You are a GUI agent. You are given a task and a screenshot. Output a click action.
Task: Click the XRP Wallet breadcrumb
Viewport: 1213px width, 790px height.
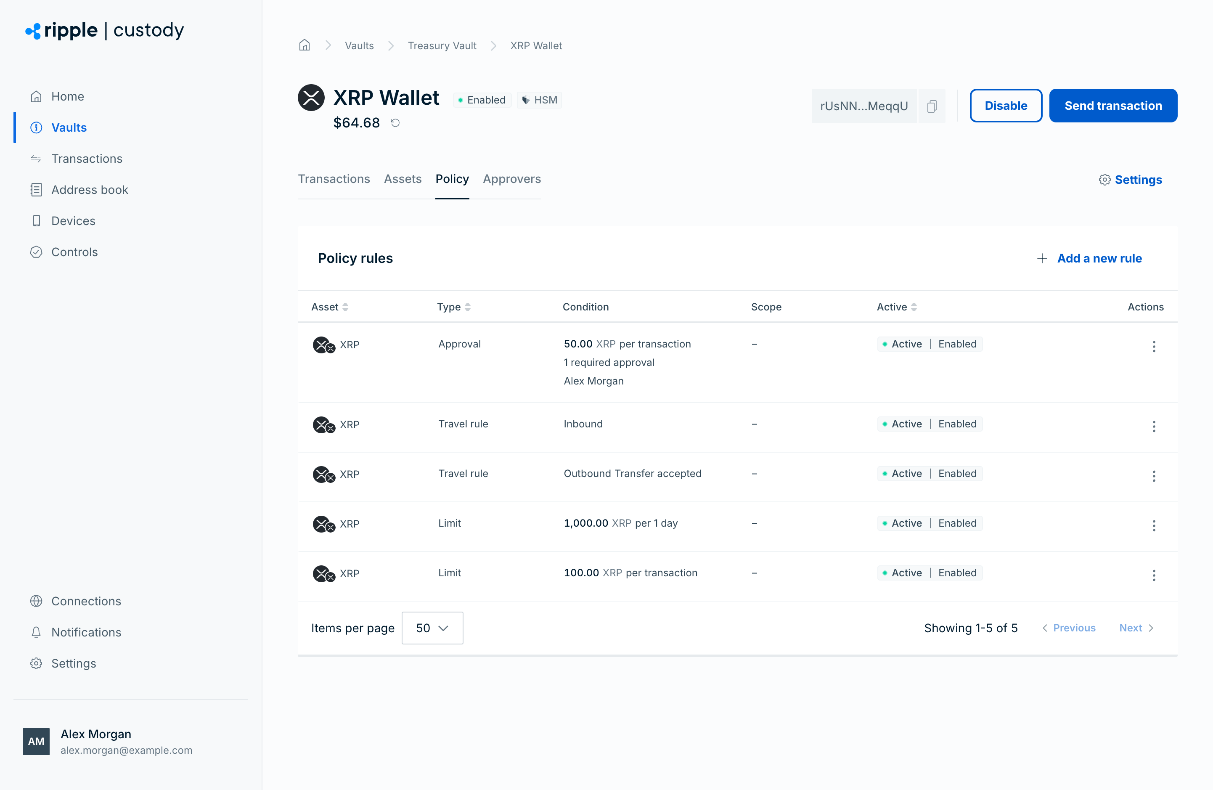coord(536,45)
